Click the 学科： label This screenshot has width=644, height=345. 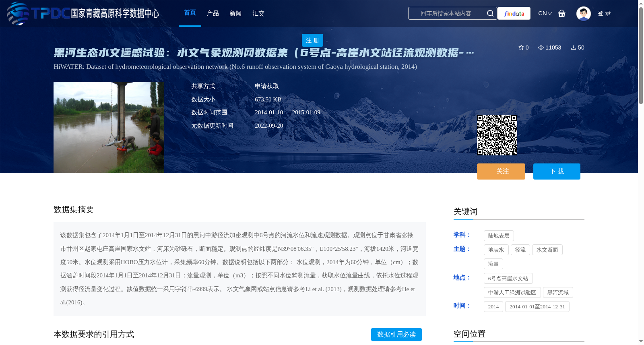click(462, 235)
